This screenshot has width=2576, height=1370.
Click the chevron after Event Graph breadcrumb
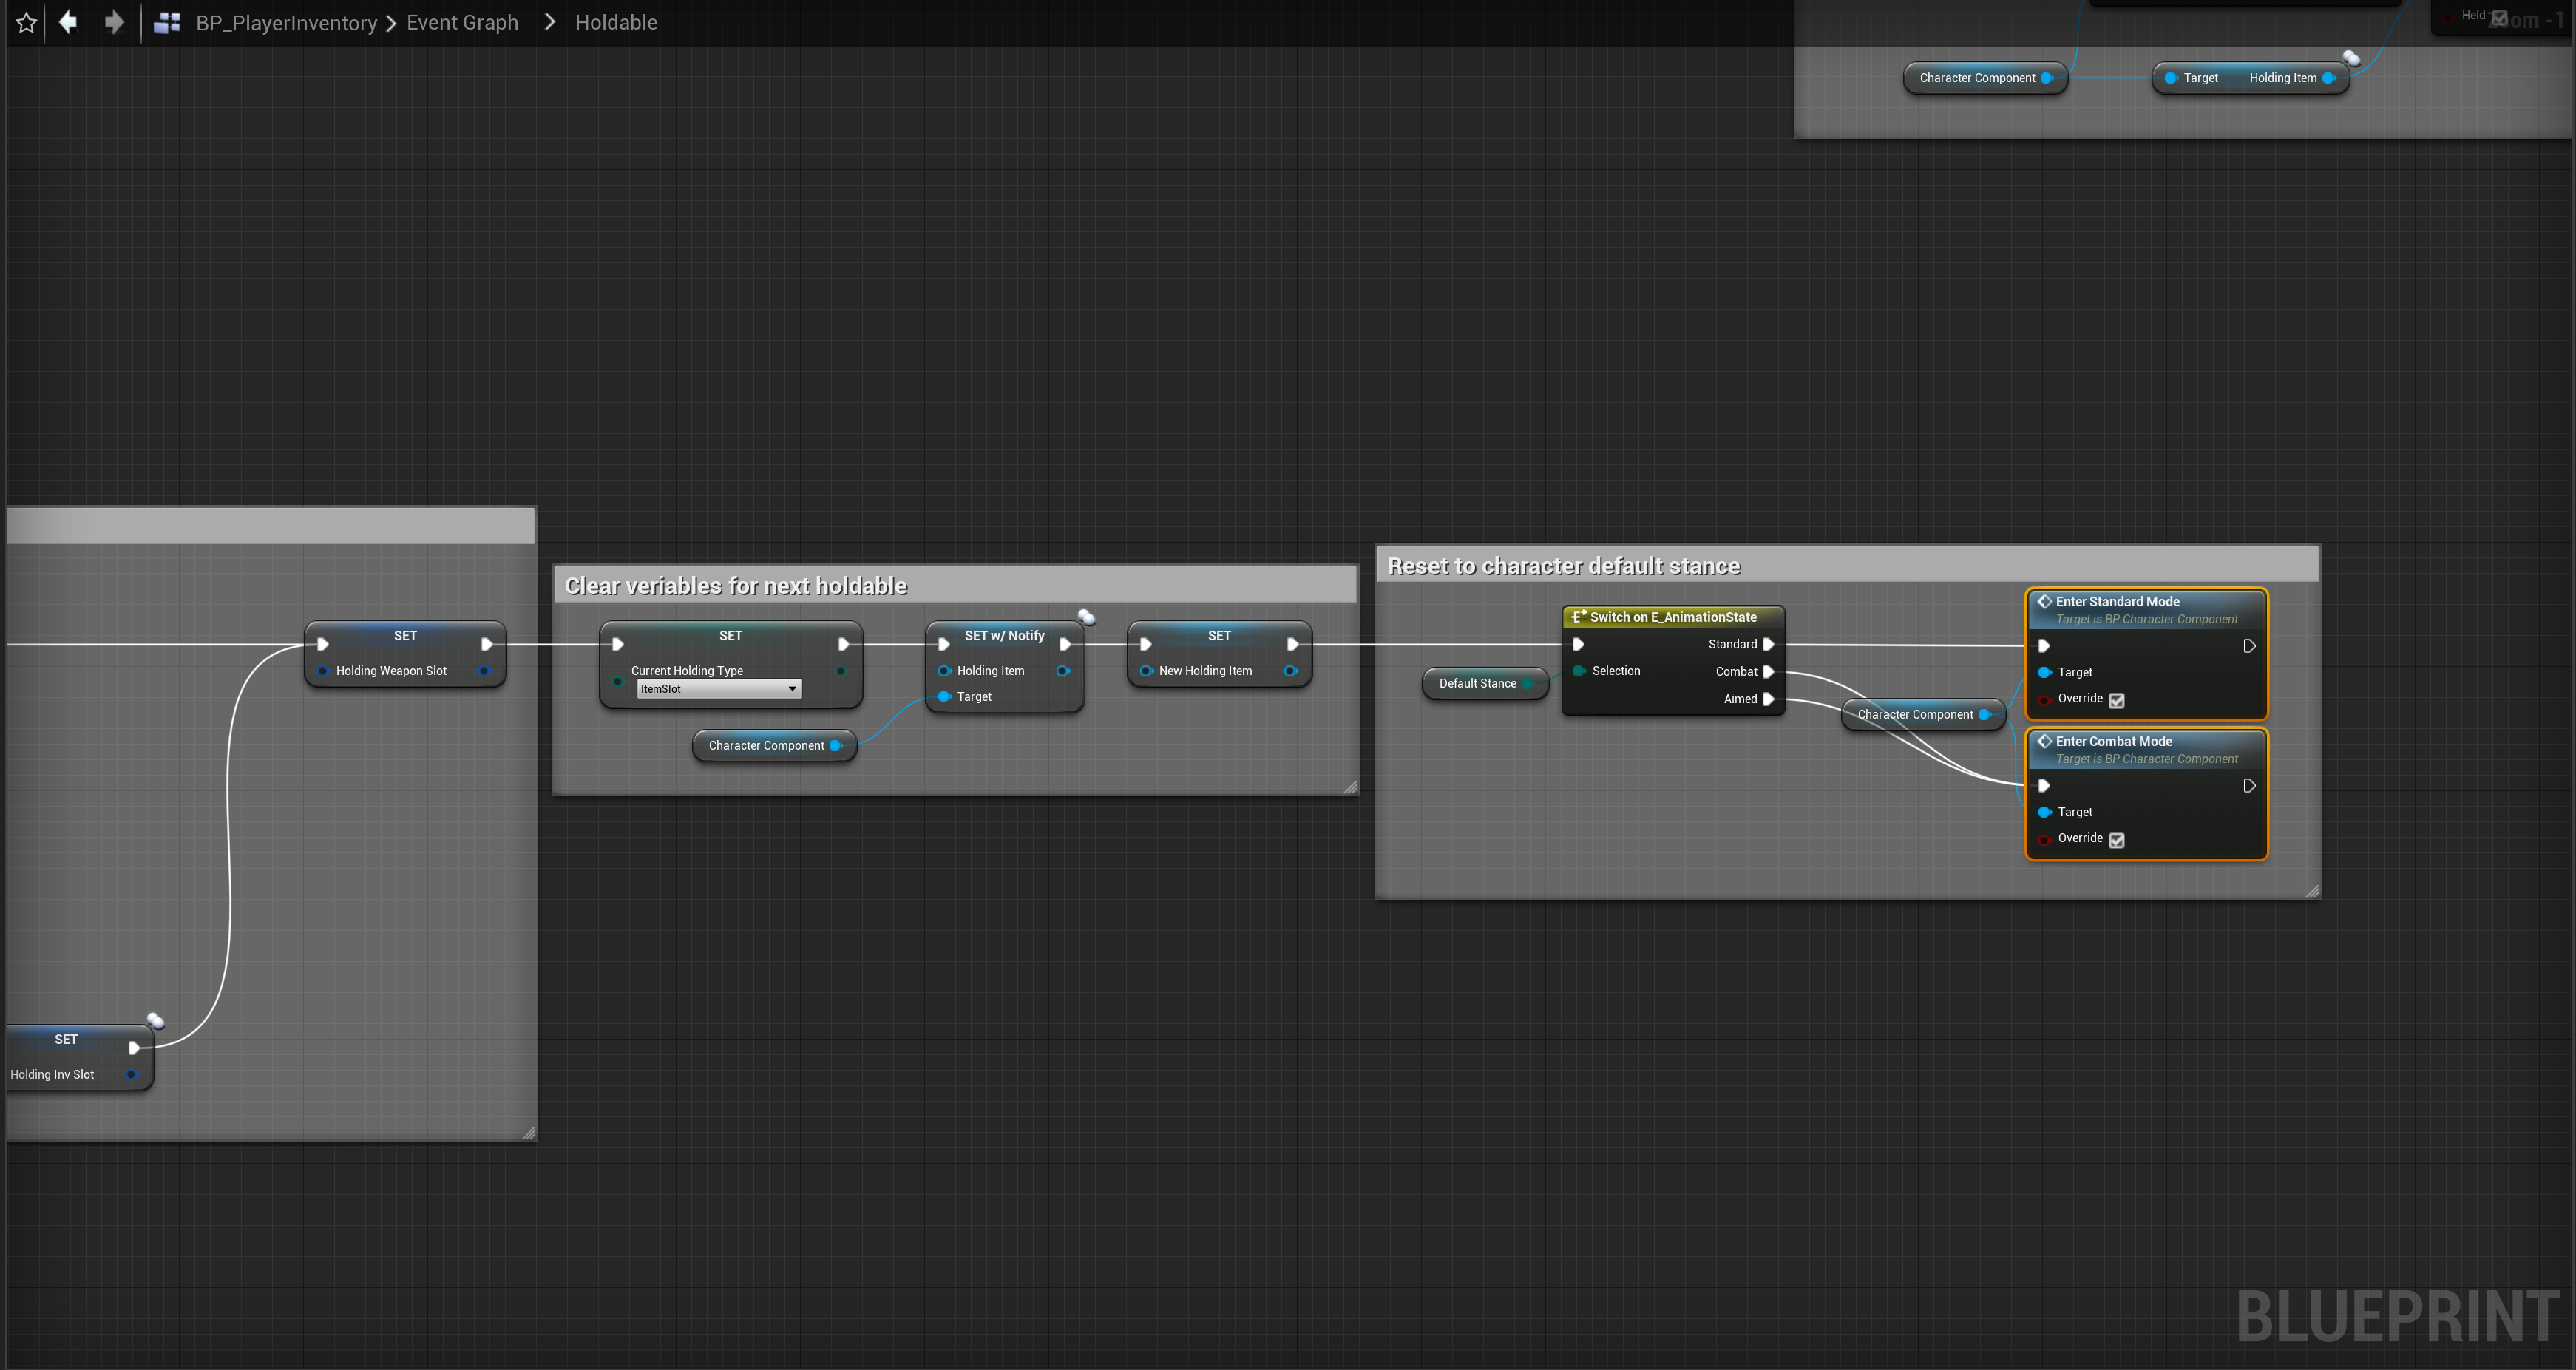[x=549, y=22]
